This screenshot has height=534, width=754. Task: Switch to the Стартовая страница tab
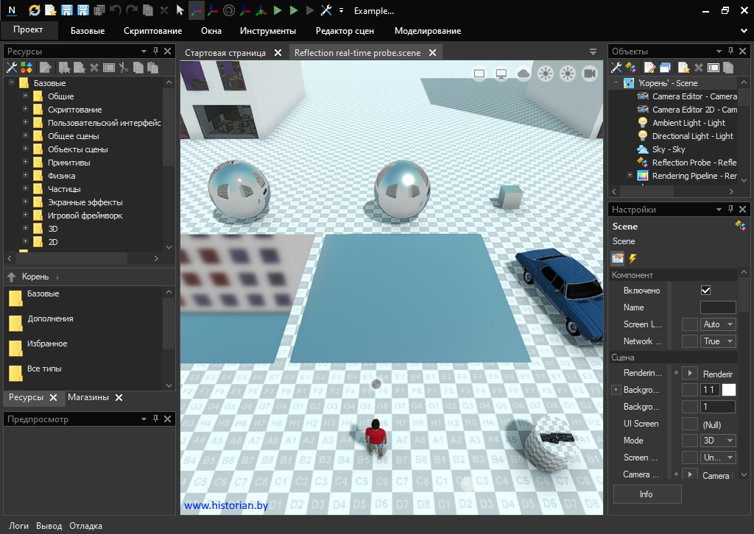coord(225,53)
